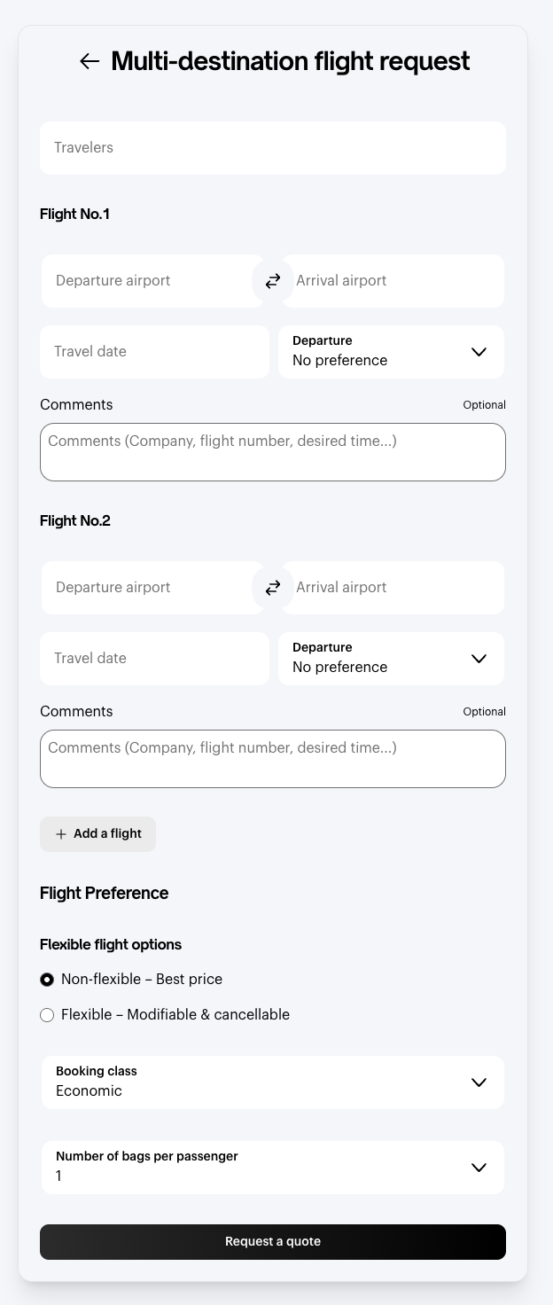Swap airports for Flight No.1

tap(273, 281)
